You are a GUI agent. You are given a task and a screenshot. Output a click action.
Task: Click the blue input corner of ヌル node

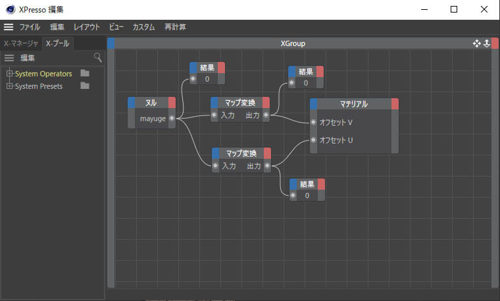pyautogui.click(x=132, y=103)
